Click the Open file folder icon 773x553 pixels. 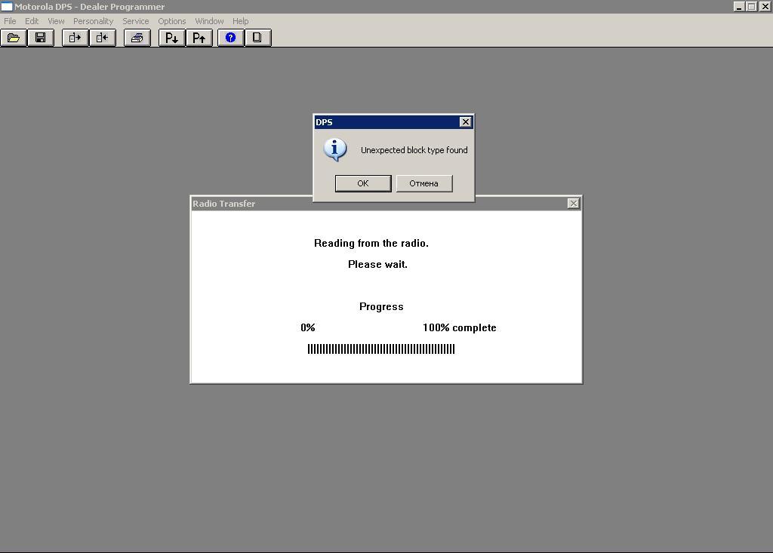click(14, 38)
